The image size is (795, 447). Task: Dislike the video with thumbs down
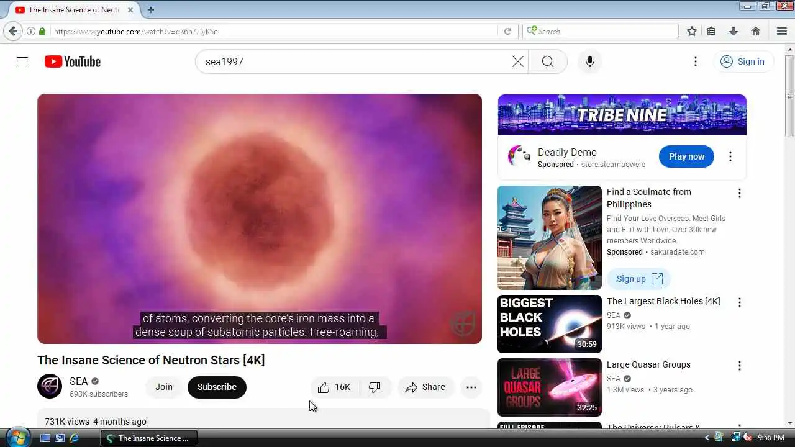point(375,387)
